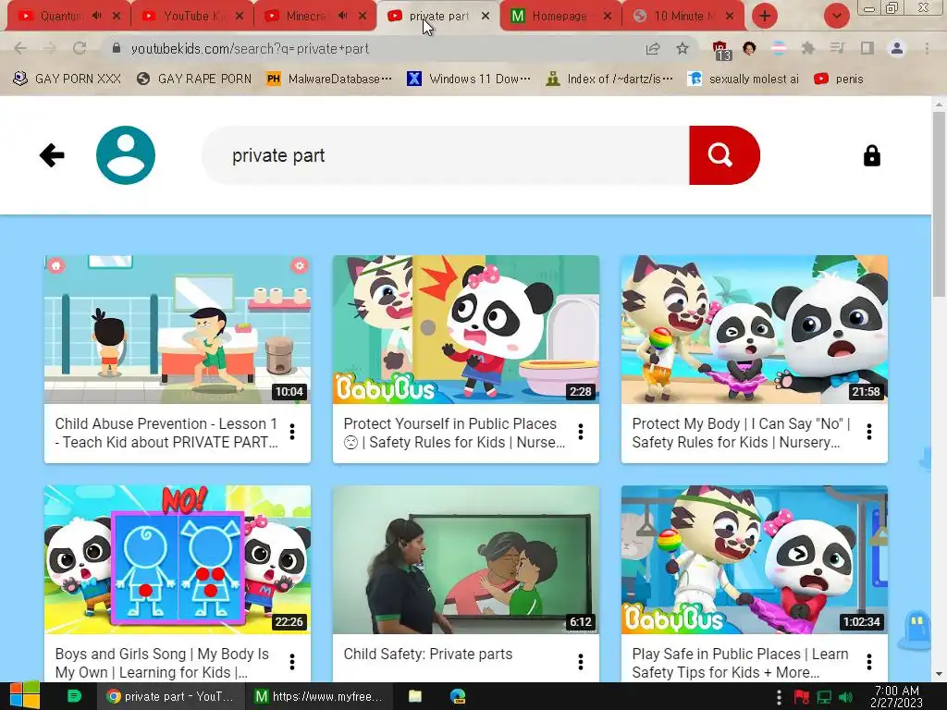Click the title 'Child Safety: Private parts'
Image resolution: width=947 pixels, height=710 pixels.
427,654
